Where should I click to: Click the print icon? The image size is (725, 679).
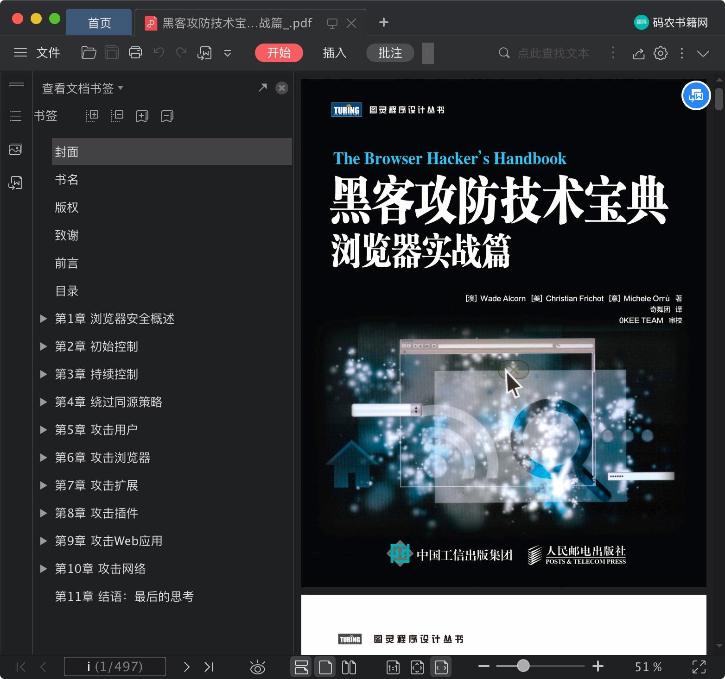pyautogui.click(x=135, y=53)
